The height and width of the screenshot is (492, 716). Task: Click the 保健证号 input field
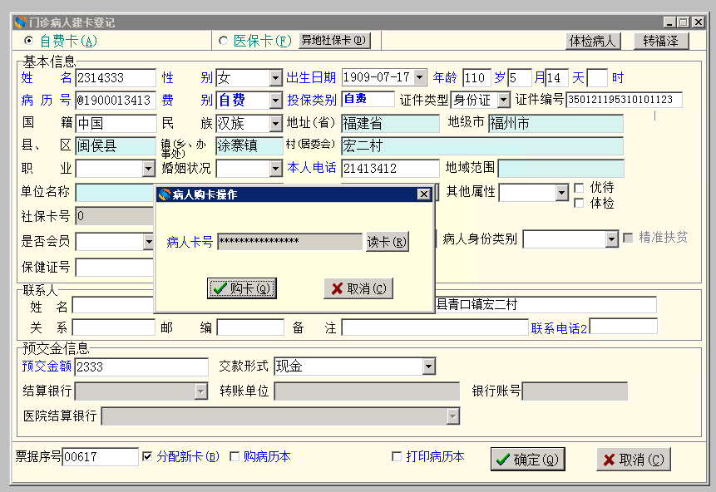(115, 268)
